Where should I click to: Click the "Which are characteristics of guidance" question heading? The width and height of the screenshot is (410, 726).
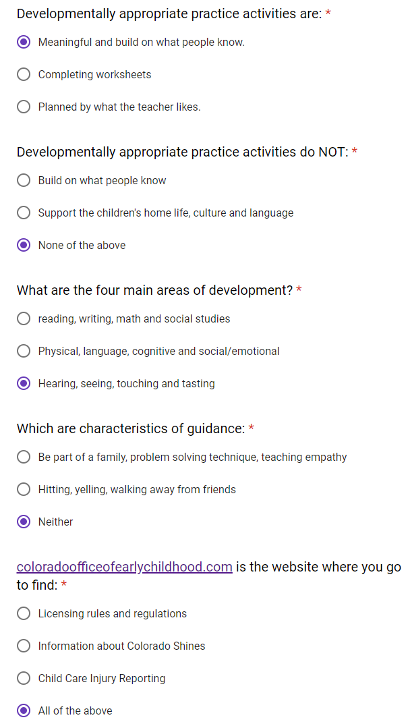tap(131, 428)
